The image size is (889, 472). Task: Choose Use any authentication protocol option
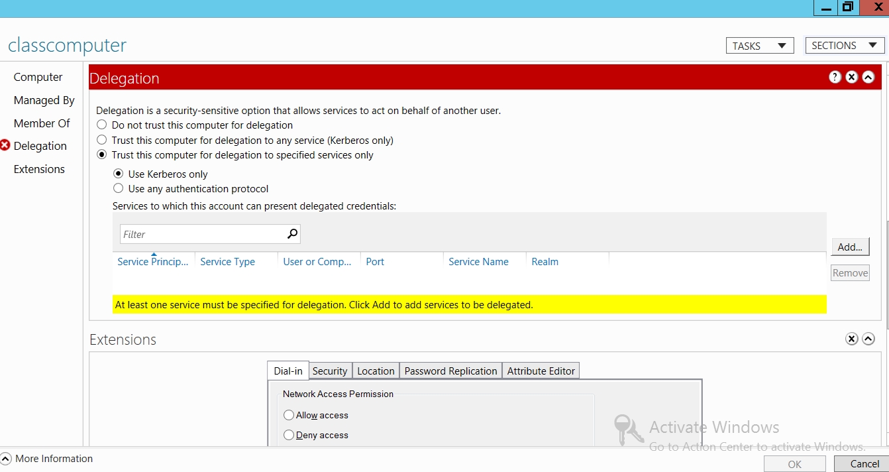pyautogui.click(x=119, y=188)
